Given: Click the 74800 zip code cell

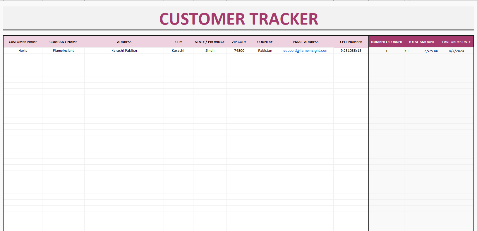Looking at the screenshot, I should pyautogui.click(x=239, y=51).
